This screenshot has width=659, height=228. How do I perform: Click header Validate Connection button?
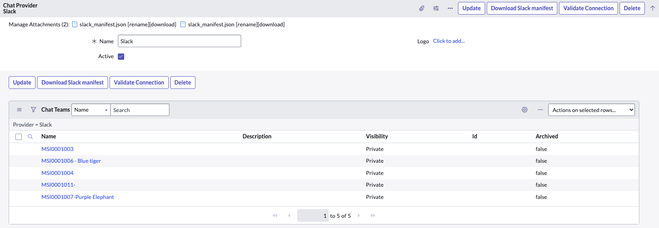point(588,8)
